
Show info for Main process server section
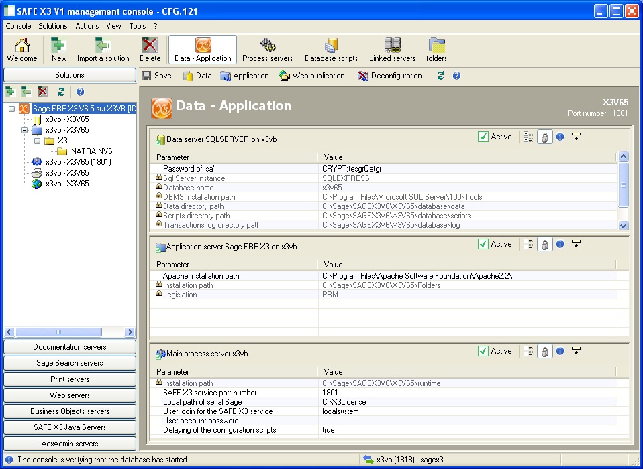(x=560, y=351)
